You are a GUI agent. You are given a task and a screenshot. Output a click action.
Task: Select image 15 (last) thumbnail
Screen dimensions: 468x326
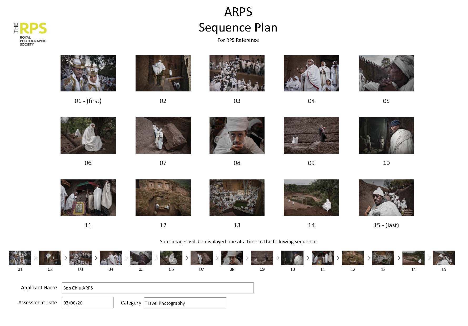386,197
